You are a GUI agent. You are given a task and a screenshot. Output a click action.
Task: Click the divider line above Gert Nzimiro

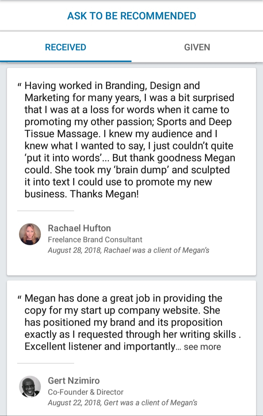pyautogui.click(x=46, y=363)
